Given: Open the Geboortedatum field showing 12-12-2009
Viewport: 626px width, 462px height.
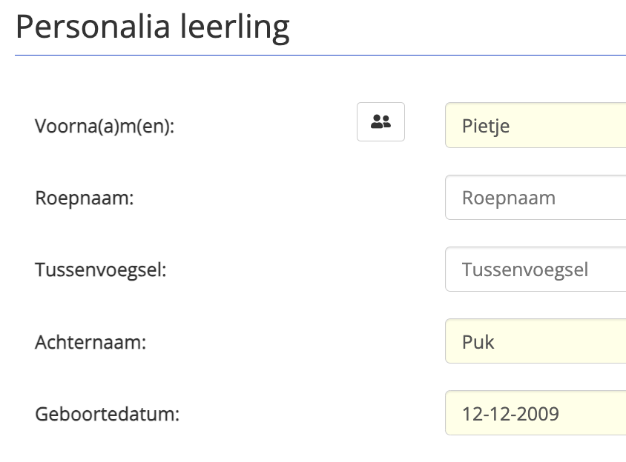Looking at the screenshot, I should 536,413.
